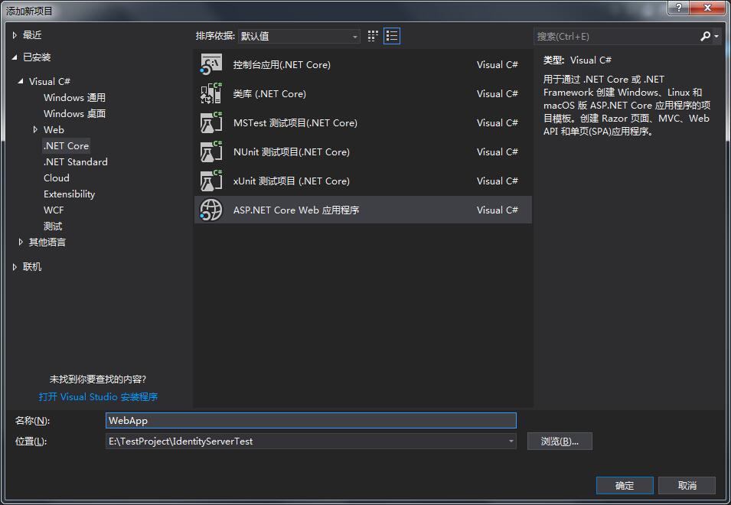Viewport: 731px width, 505px height.
Task: Open the 位置 location path dropdown
Action: (x=511, y=441)
